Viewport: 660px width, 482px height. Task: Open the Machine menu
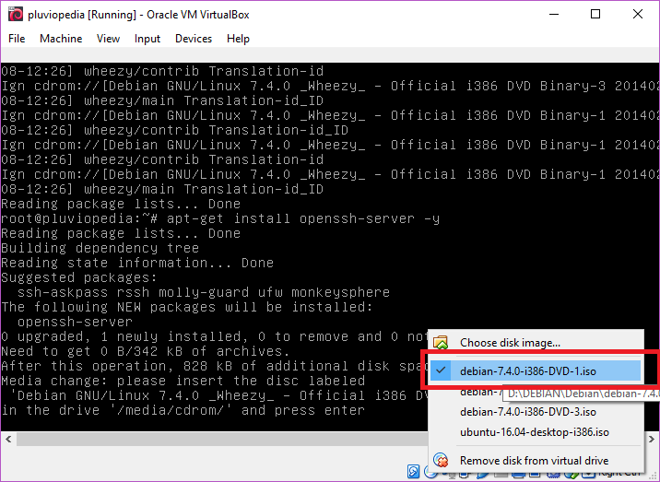point(61,39)
